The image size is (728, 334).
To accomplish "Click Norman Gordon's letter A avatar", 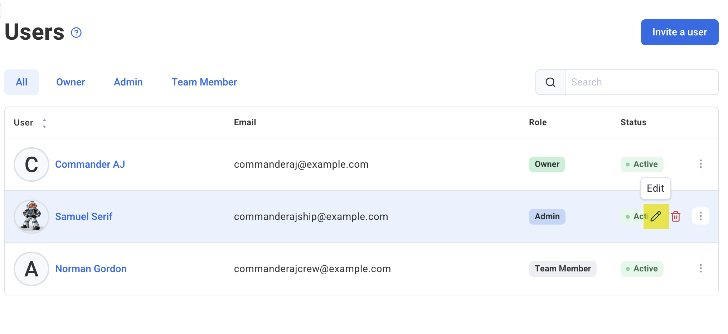I will point(31,269).
